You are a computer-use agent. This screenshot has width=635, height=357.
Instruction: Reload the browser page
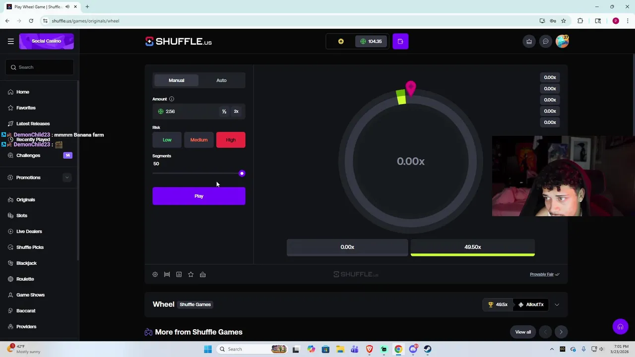pyautogui.click(x=31, y=21)
